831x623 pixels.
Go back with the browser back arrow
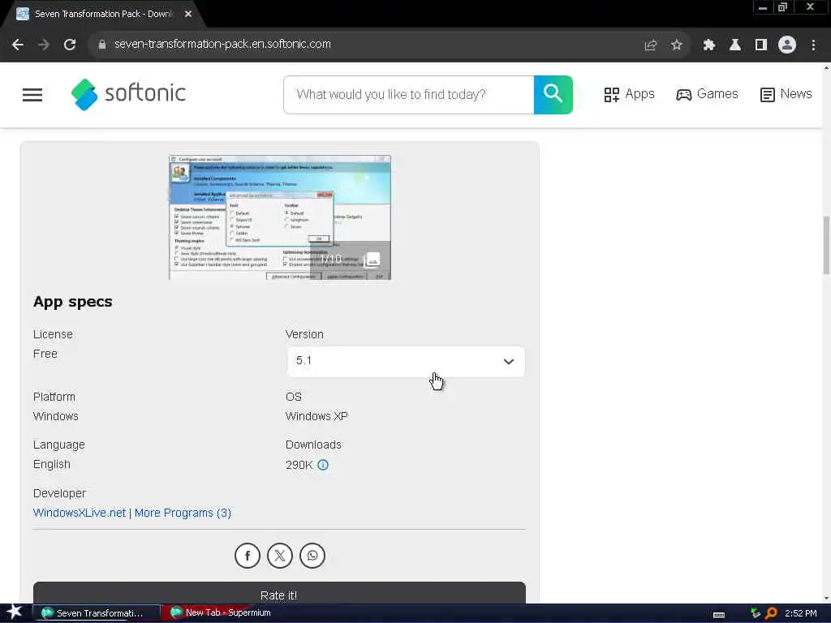[18, 45]
